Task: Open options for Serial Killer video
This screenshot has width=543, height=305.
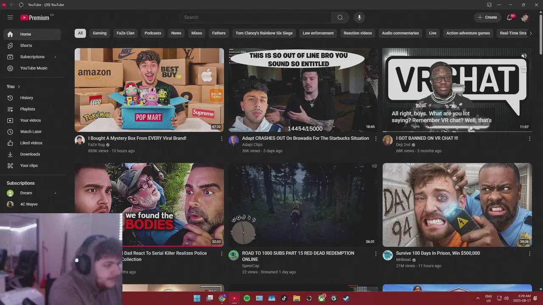Action: click(x=221, y=253)
